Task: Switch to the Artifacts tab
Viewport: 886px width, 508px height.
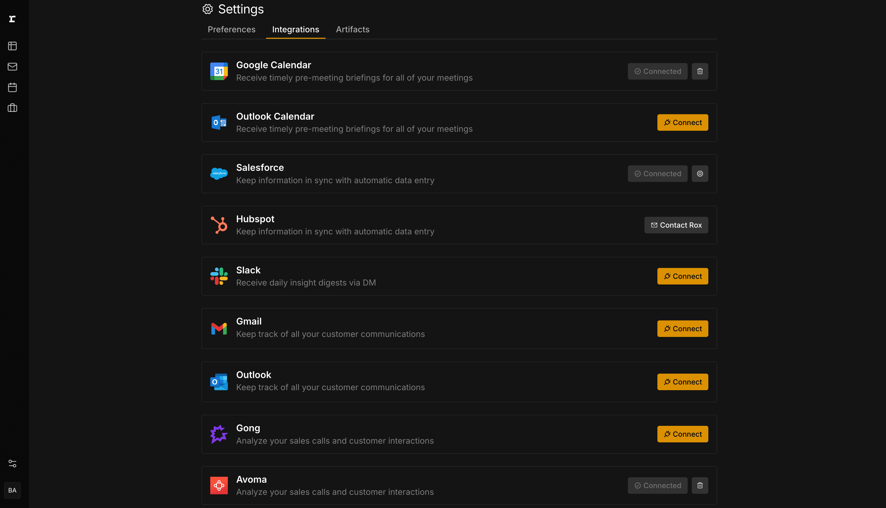Action: point(352,30)
